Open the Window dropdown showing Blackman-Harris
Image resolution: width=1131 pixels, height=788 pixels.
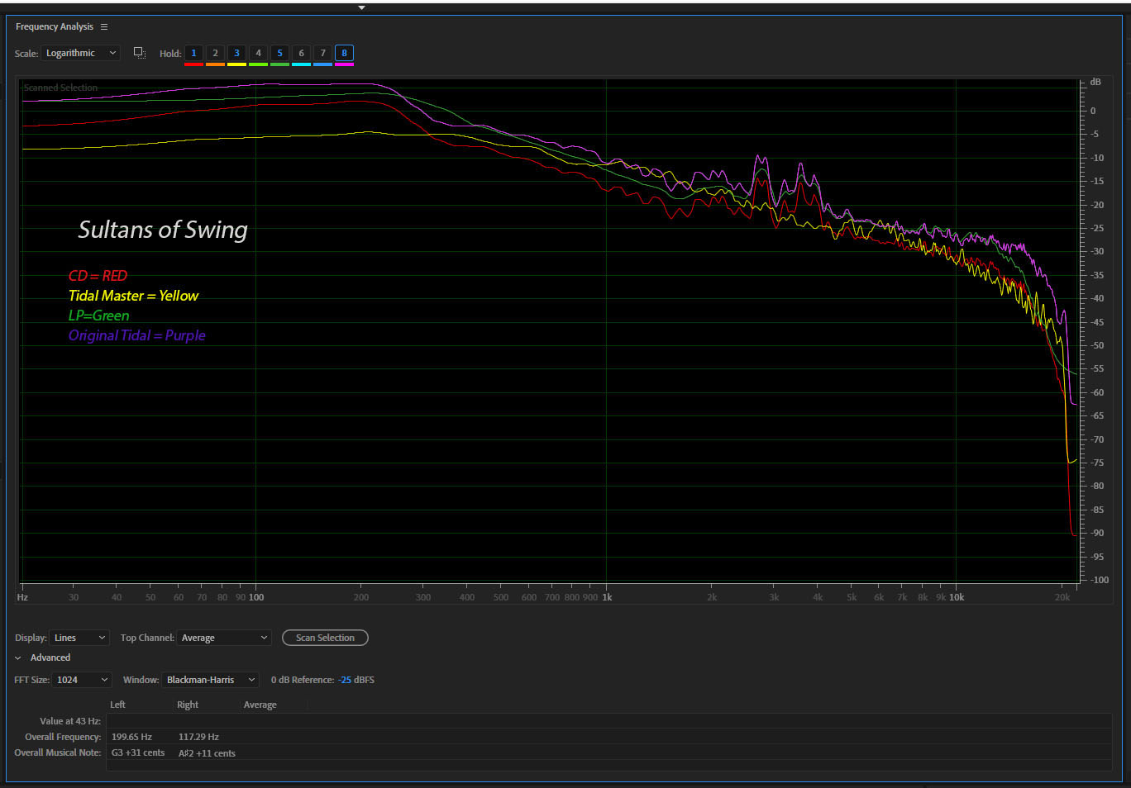[210, 680]
